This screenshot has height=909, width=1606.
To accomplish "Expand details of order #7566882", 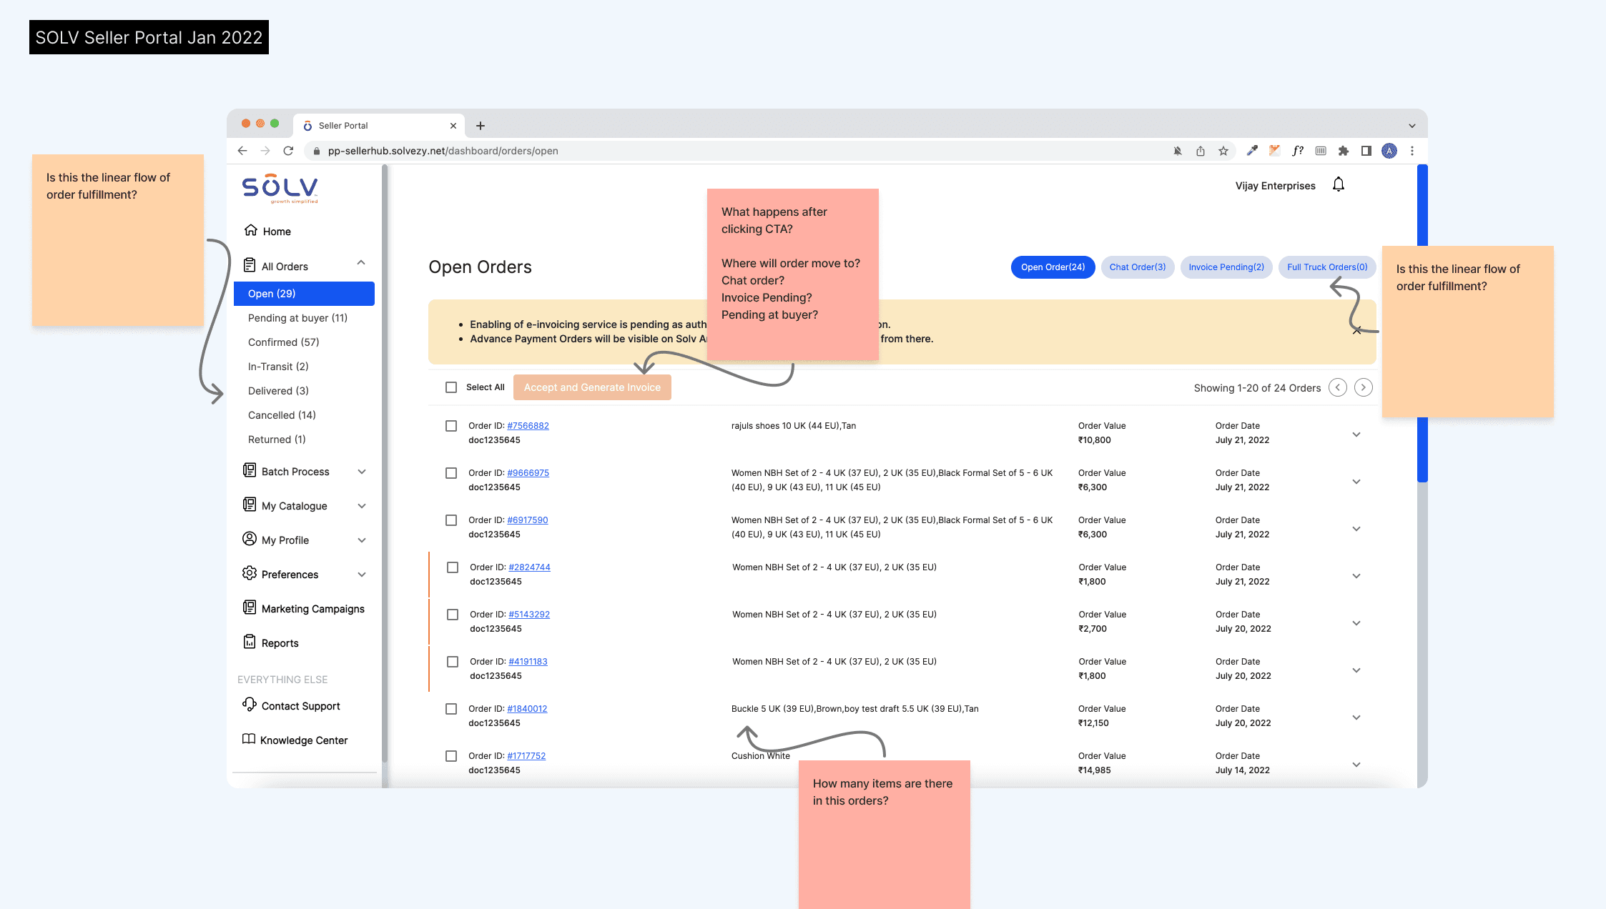I will point(1356,434).
